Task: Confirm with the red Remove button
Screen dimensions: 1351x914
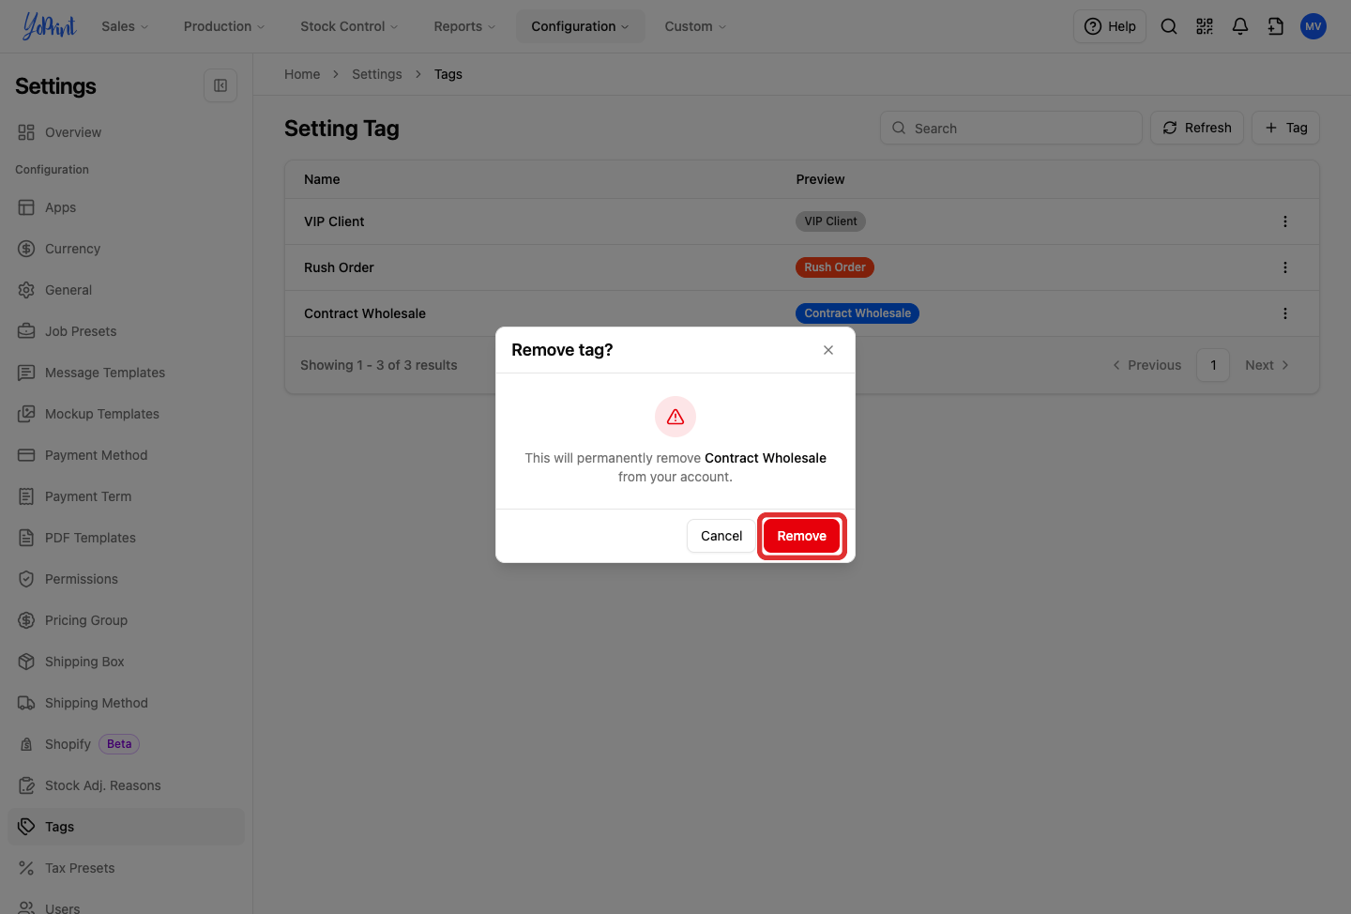Action: click(x=802, y=536)
